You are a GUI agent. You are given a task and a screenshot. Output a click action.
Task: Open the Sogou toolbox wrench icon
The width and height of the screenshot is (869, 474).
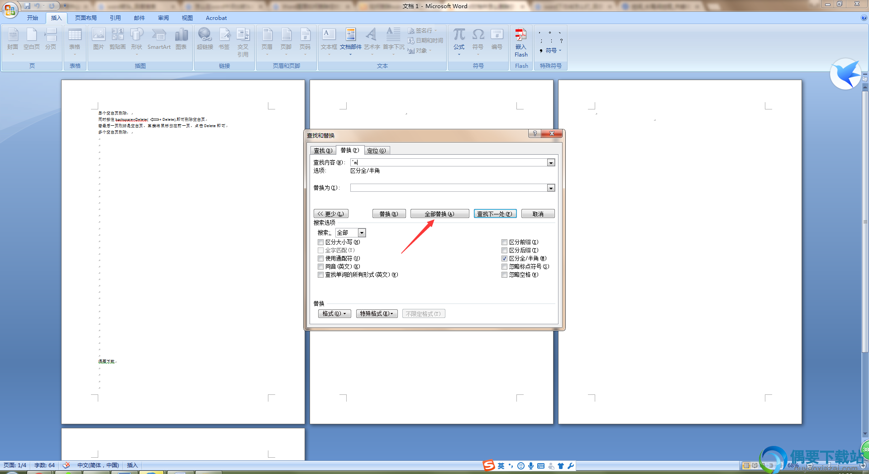click(x=570, y=466)
